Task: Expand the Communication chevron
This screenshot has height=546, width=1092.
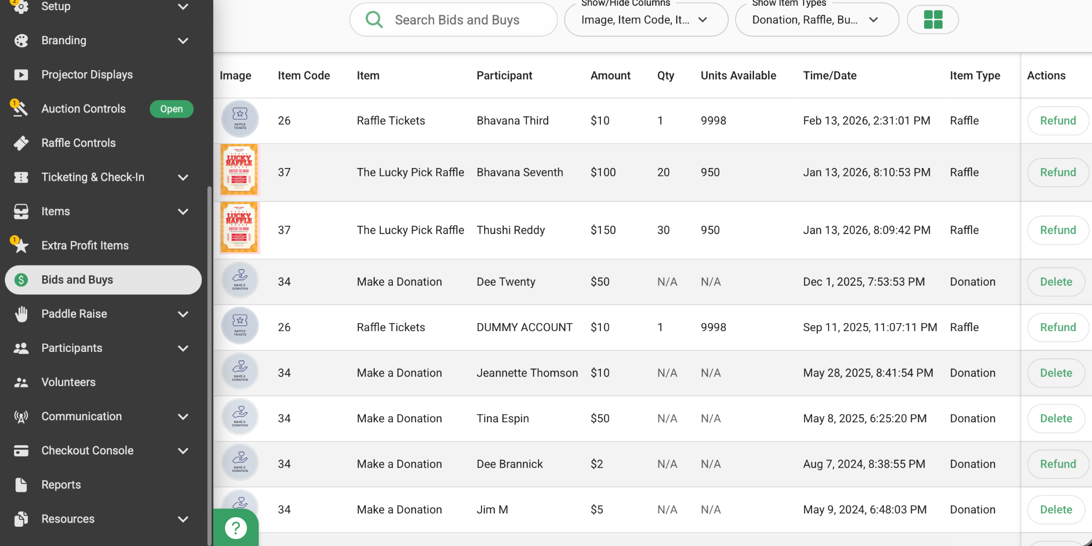Action: [183, 416]
